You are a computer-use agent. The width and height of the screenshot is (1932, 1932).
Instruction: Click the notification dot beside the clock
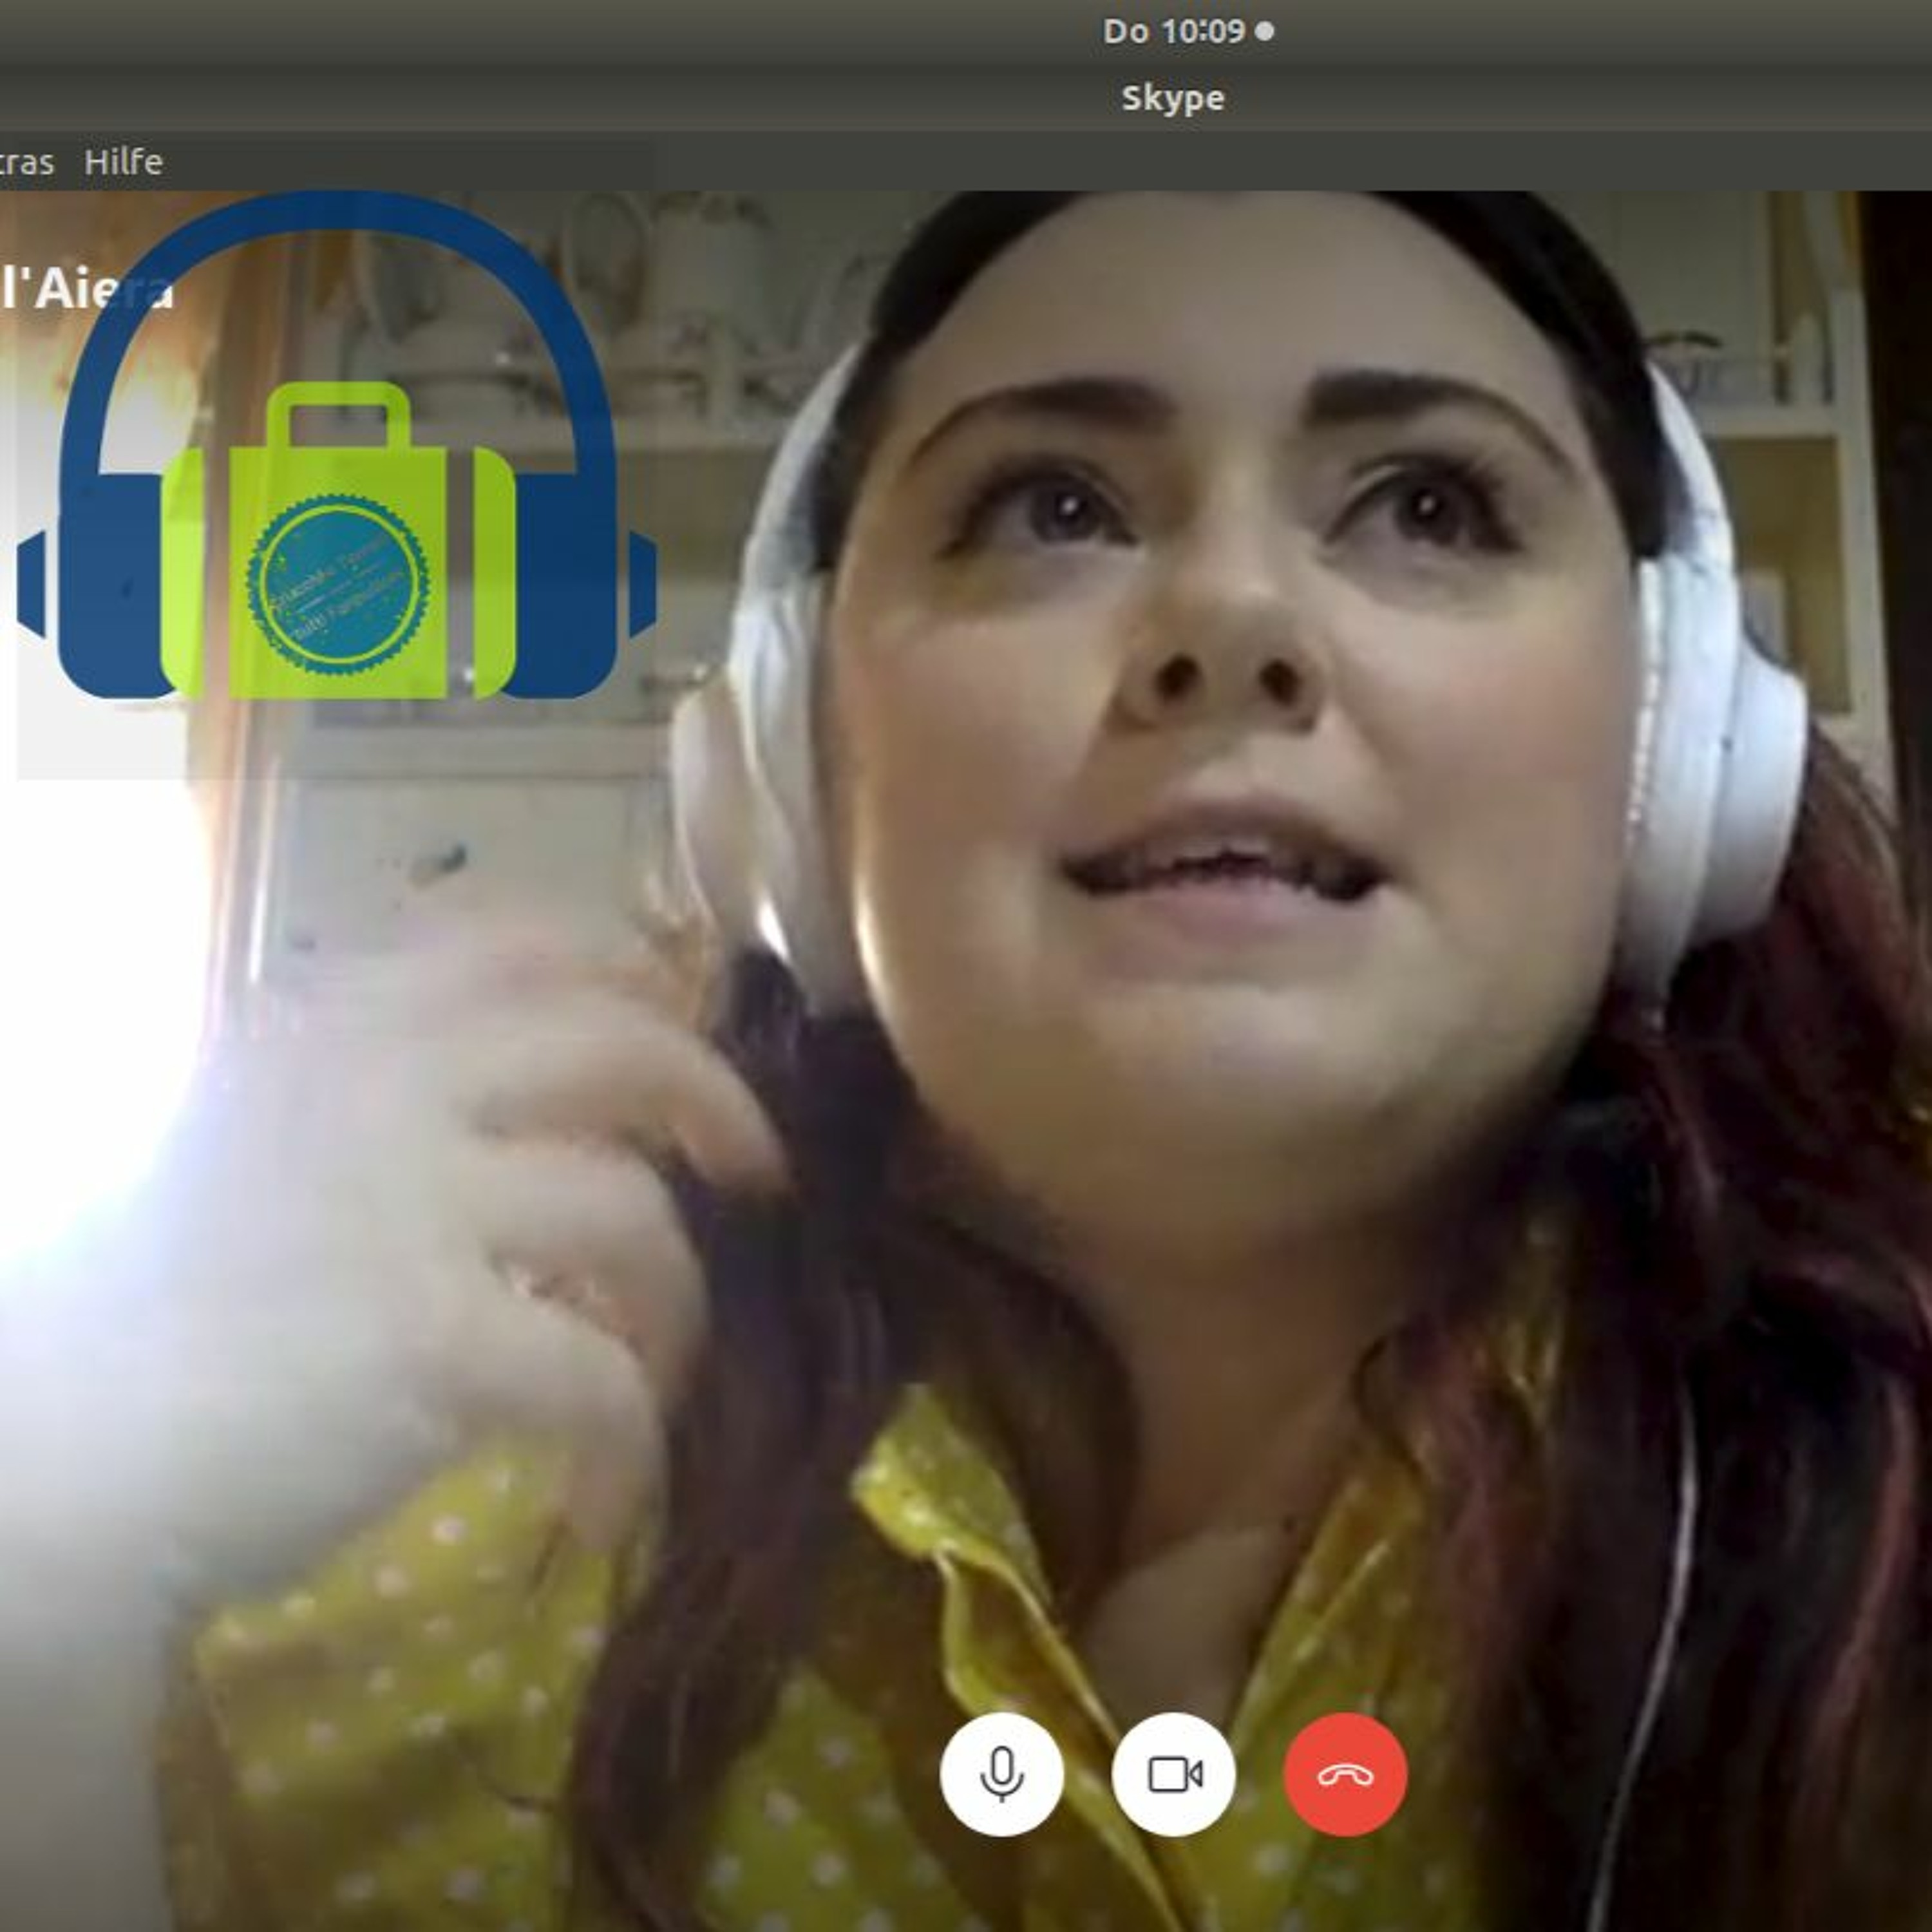[1264, 31]
